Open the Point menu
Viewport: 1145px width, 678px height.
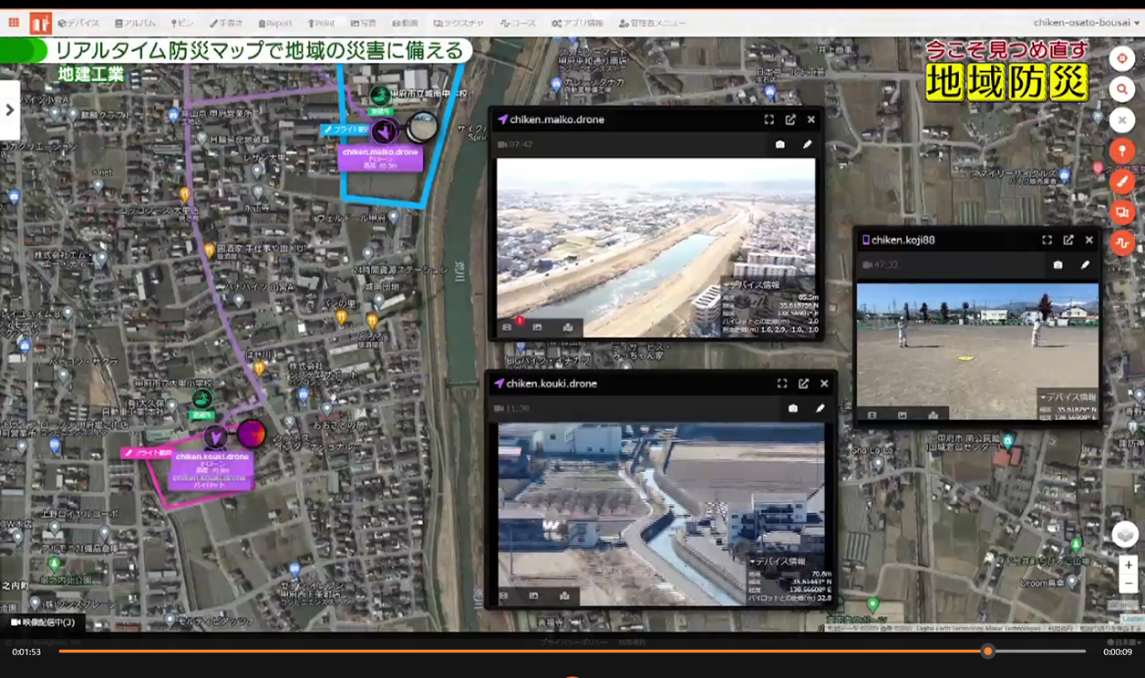point(321,23)
